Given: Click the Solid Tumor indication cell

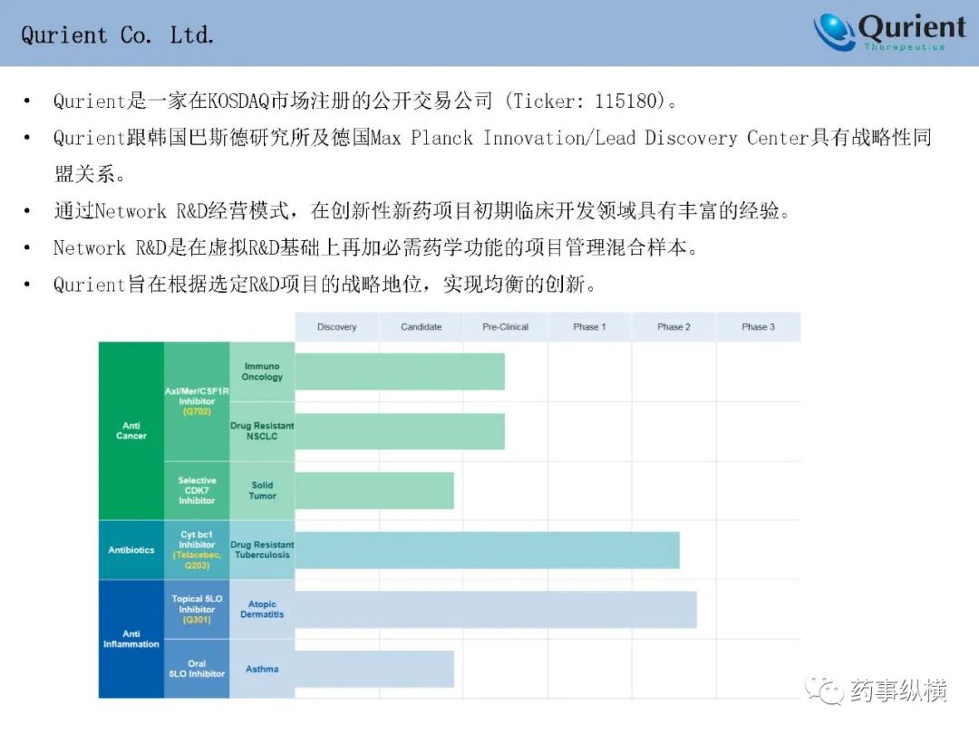Looking at the screenshot, I should pos(262,490).
